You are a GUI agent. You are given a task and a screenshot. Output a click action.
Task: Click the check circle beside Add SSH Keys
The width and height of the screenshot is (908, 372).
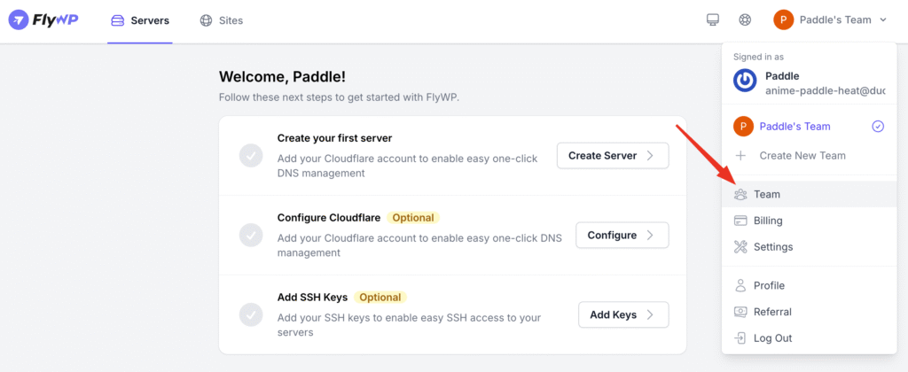click(251, 314)
